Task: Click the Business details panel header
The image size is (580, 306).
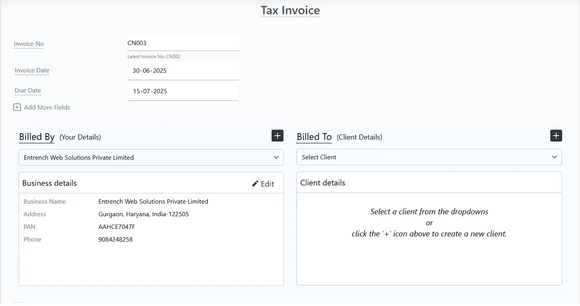Action: (151, 183)
